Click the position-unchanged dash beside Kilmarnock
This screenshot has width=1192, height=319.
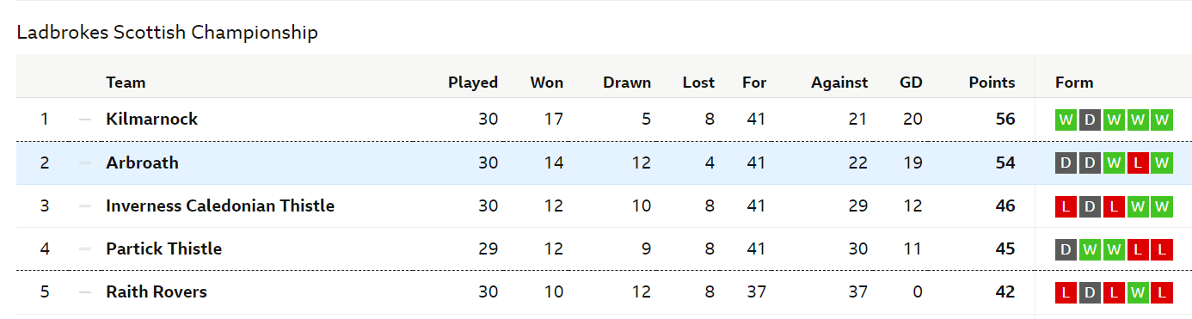pos(84,120)
